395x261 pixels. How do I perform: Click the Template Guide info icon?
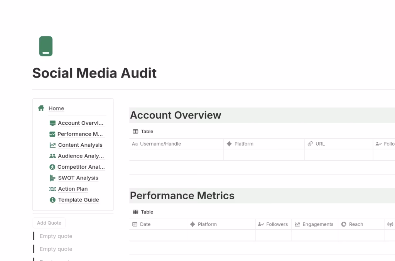click(x=52, y=200)
